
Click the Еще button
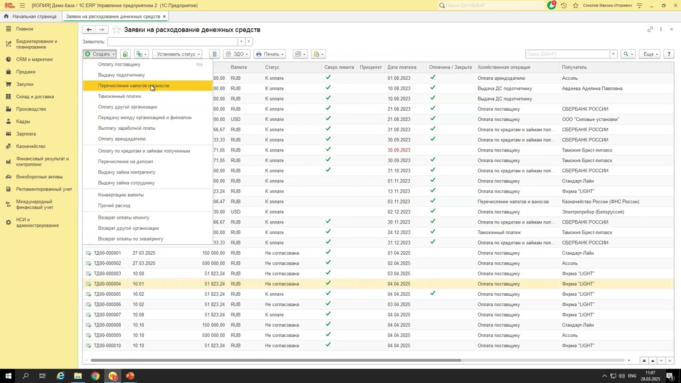point(650,54)
